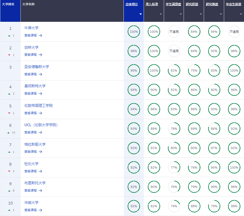This screenshot has height=216, width=244.
Task: Click 圣安德鲁斯大学 100% 毕业生前景 circle
Action: click(x=234, y=71)
